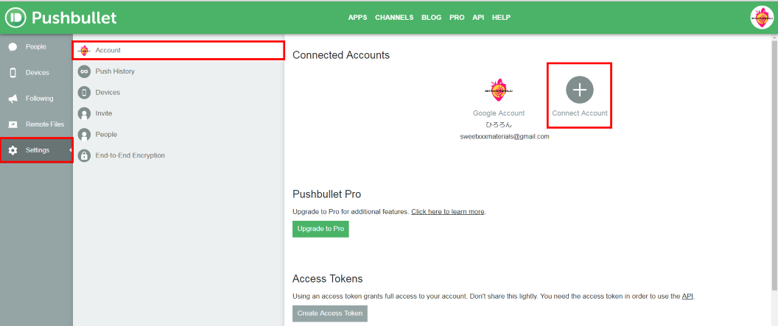Select Invite in the settings submenu
This screenshot has height=326, width=778.
104,113
